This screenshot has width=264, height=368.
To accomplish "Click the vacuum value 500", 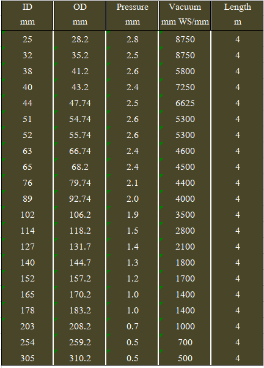I will click(x=185, y=358).
